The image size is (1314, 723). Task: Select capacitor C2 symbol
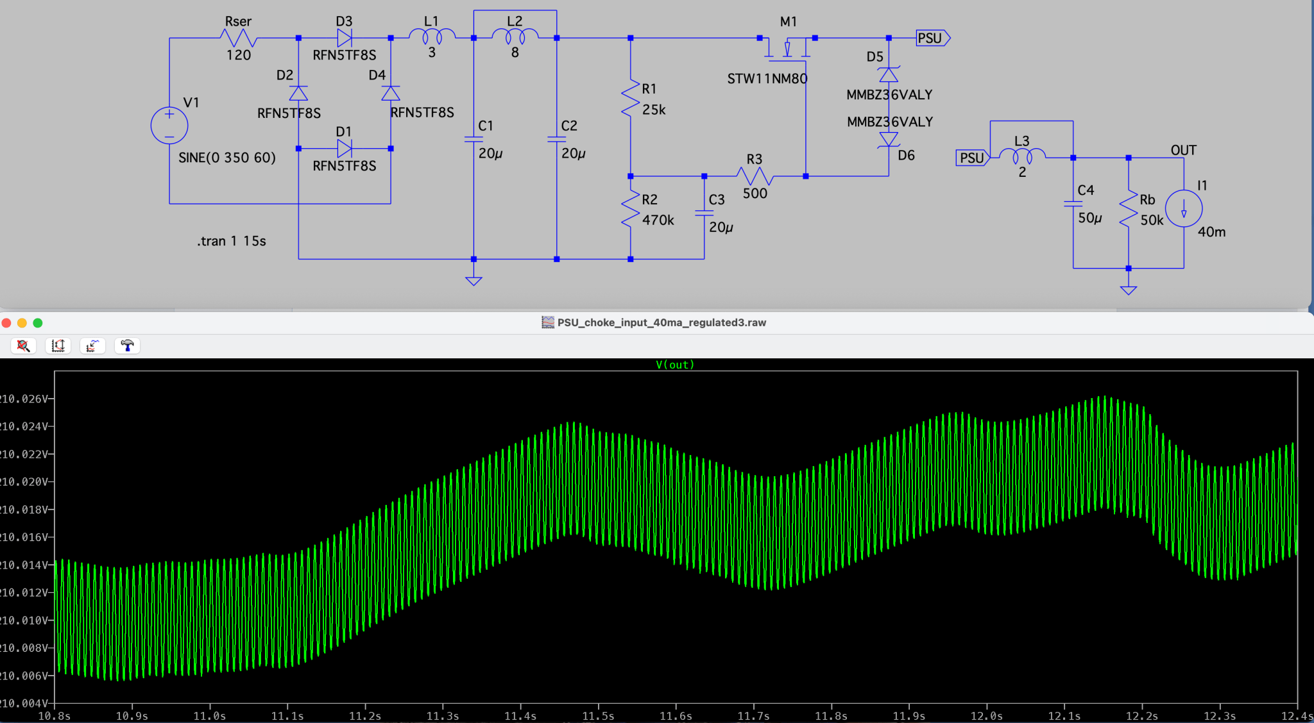coord(556,138)
